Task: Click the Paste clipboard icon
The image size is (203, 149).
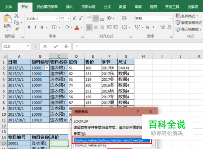Action: click(7, 19)
